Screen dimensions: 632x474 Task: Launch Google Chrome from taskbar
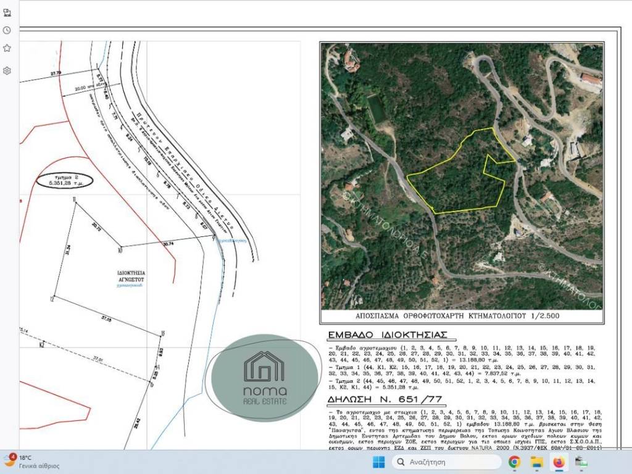click(x=514, y=462)
